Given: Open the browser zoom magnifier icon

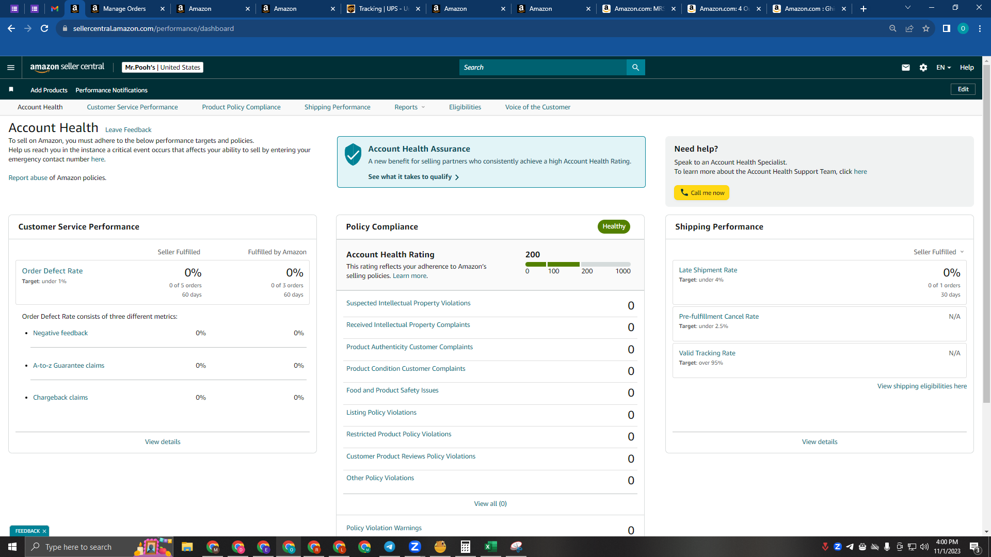Looking at the screenshot, I should coord(893,28).
